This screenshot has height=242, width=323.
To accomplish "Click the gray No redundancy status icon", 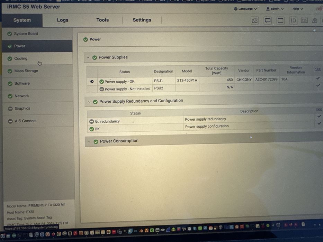I will click(x=91, y=122).
